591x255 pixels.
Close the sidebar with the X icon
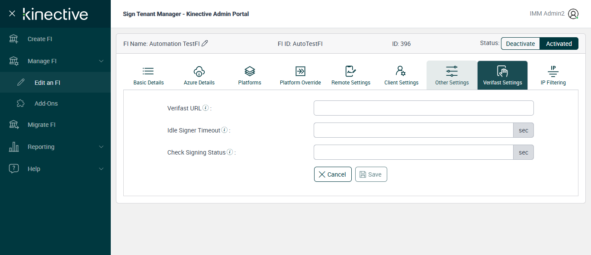[x=12, y=13]
